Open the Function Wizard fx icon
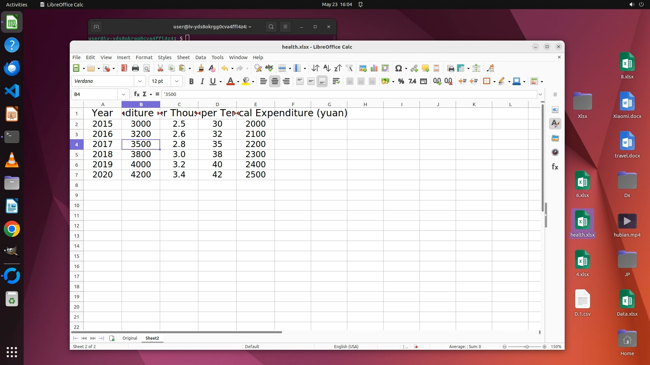 (x=136, y=94)
